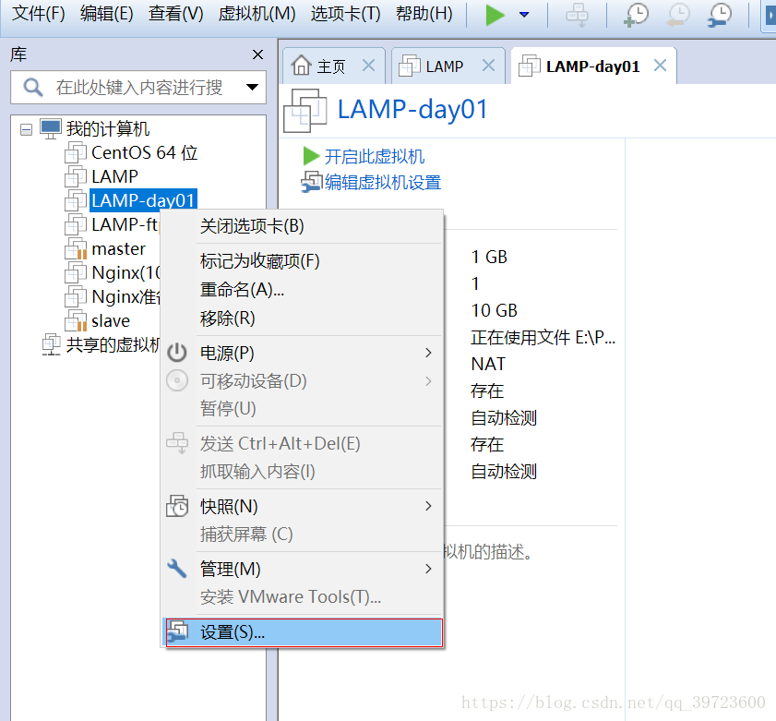
Task: Select CentOS 64 位 virtual machine
Action: pos(144,152)
